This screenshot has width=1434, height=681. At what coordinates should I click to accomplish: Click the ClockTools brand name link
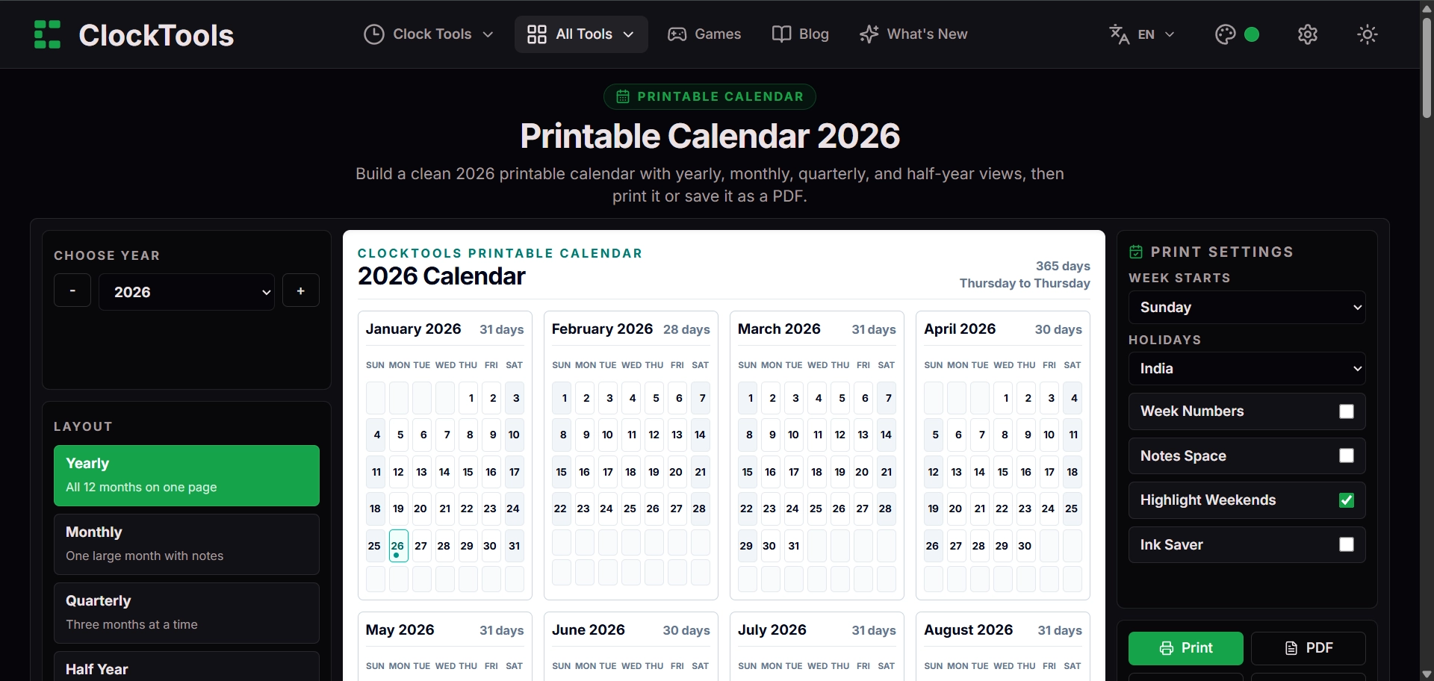tap(156, 35)
